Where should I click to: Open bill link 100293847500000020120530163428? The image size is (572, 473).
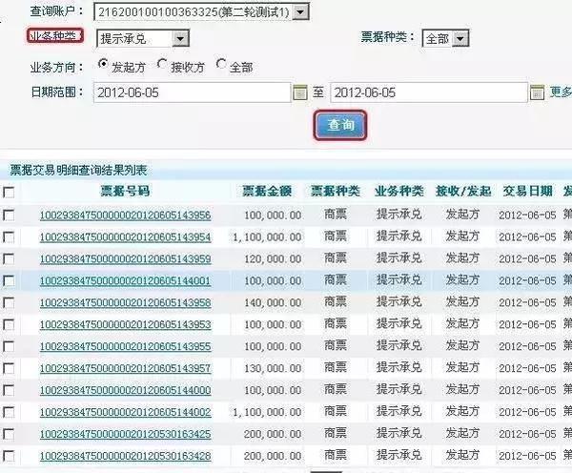pyautogui.click(x=125, y=456)
